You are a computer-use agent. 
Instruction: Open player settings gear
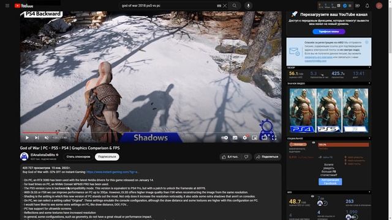coord(245,137)
